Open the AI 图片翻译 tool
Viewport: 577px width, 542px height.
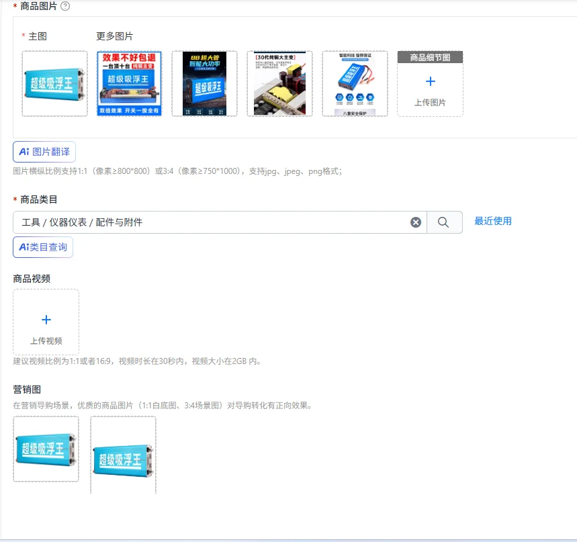click(44, 152)
